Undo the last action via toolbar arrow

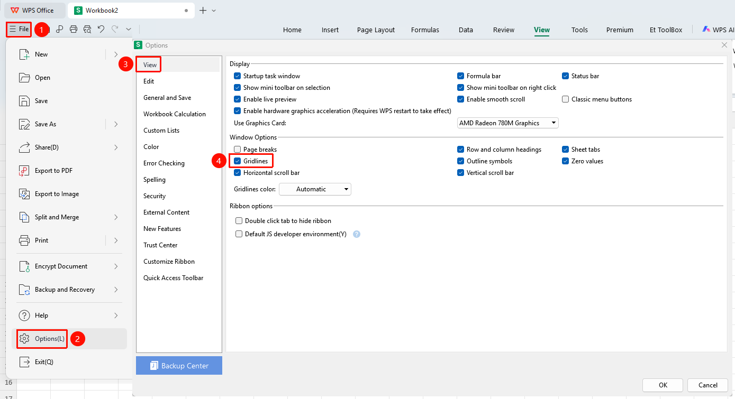[x=101, y=30]
